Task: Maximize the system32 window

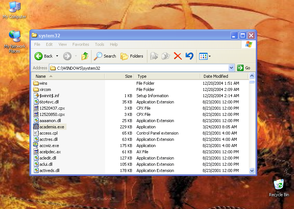Action: tap(243, 35)
